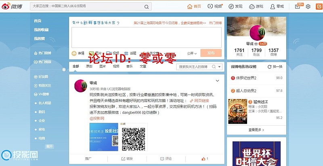The width and height of the screenshot is (323, 166).
Task: Select the 全部 feed tab
Action: coord(76,66)
